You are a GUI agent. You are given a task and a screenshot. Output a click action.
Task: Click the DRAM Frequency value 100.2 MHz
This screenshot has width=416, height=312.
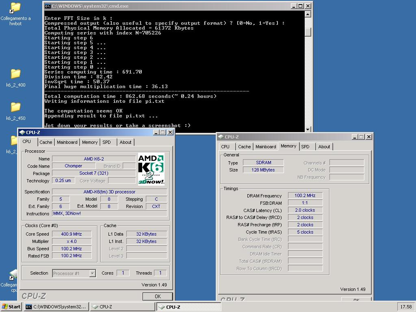(x=305, y=195)
